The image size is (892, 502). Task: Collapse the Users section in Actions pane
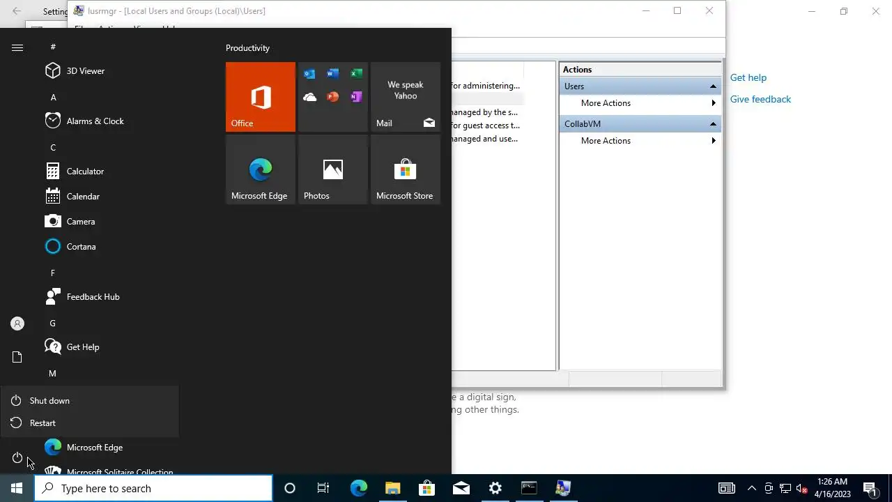(x=713, y=86)
